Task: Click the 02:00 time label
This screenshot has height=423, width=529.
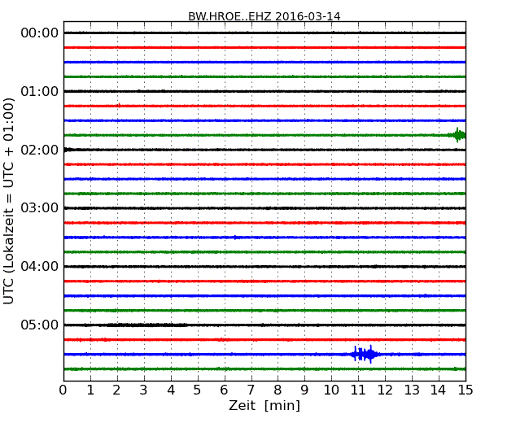Action: pyautogui.click(x=40, y=150)
